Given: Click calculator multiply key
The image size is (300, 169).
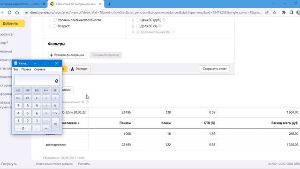Looking at the screenshot, I should tap(46, 113).
